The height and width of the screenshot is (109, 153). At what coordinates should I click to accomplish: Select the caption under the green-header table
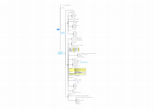pos(78,82)
